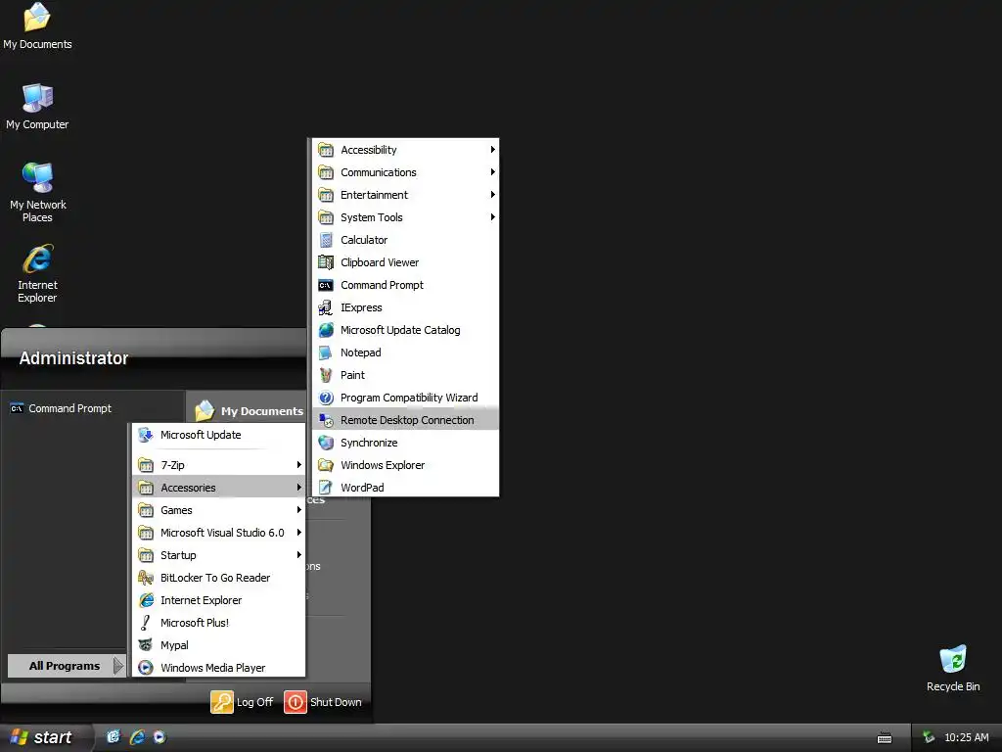Viewport: 1002px width, 752px height.
Task: Expand the Entertainment submenu arrow
Action: click(493, 195)
